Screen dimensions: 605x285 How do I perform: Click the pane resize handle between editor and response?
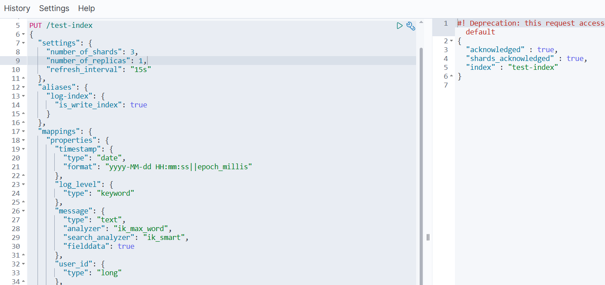point(428,237)
